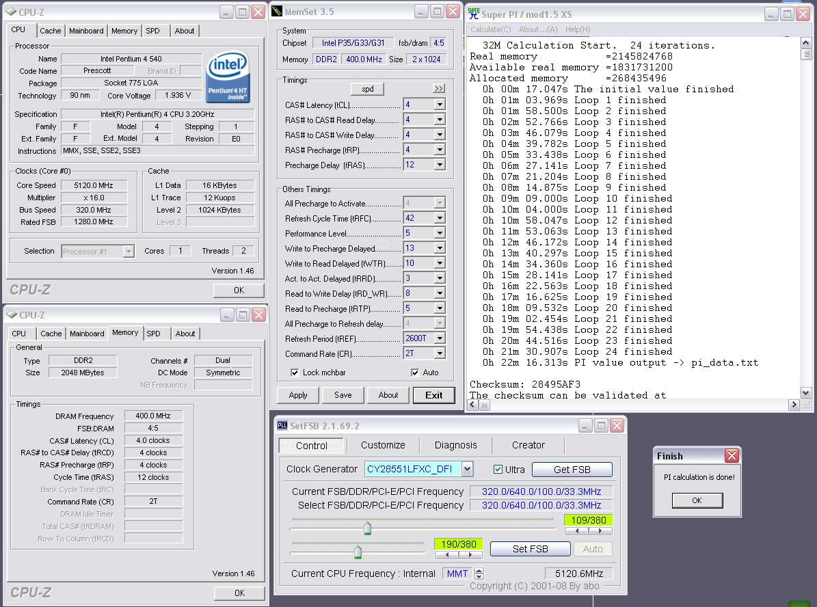
Task: Open About tab in bottom CPU-Z window
Action: tap(185, 334)
